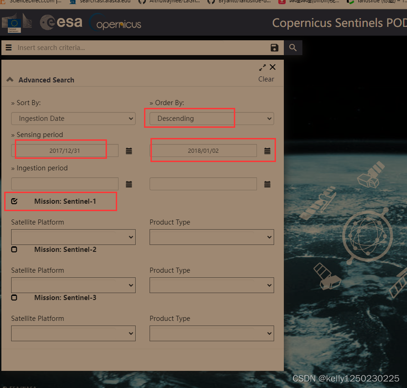Open the bilibili bookmark
Image resolution: width=407 pixels, height=388 pixels.
309,1
